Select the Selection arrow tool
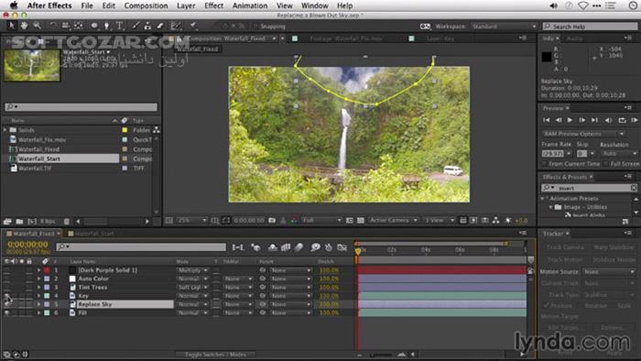641x361 pixels. (x=11, y=26)
